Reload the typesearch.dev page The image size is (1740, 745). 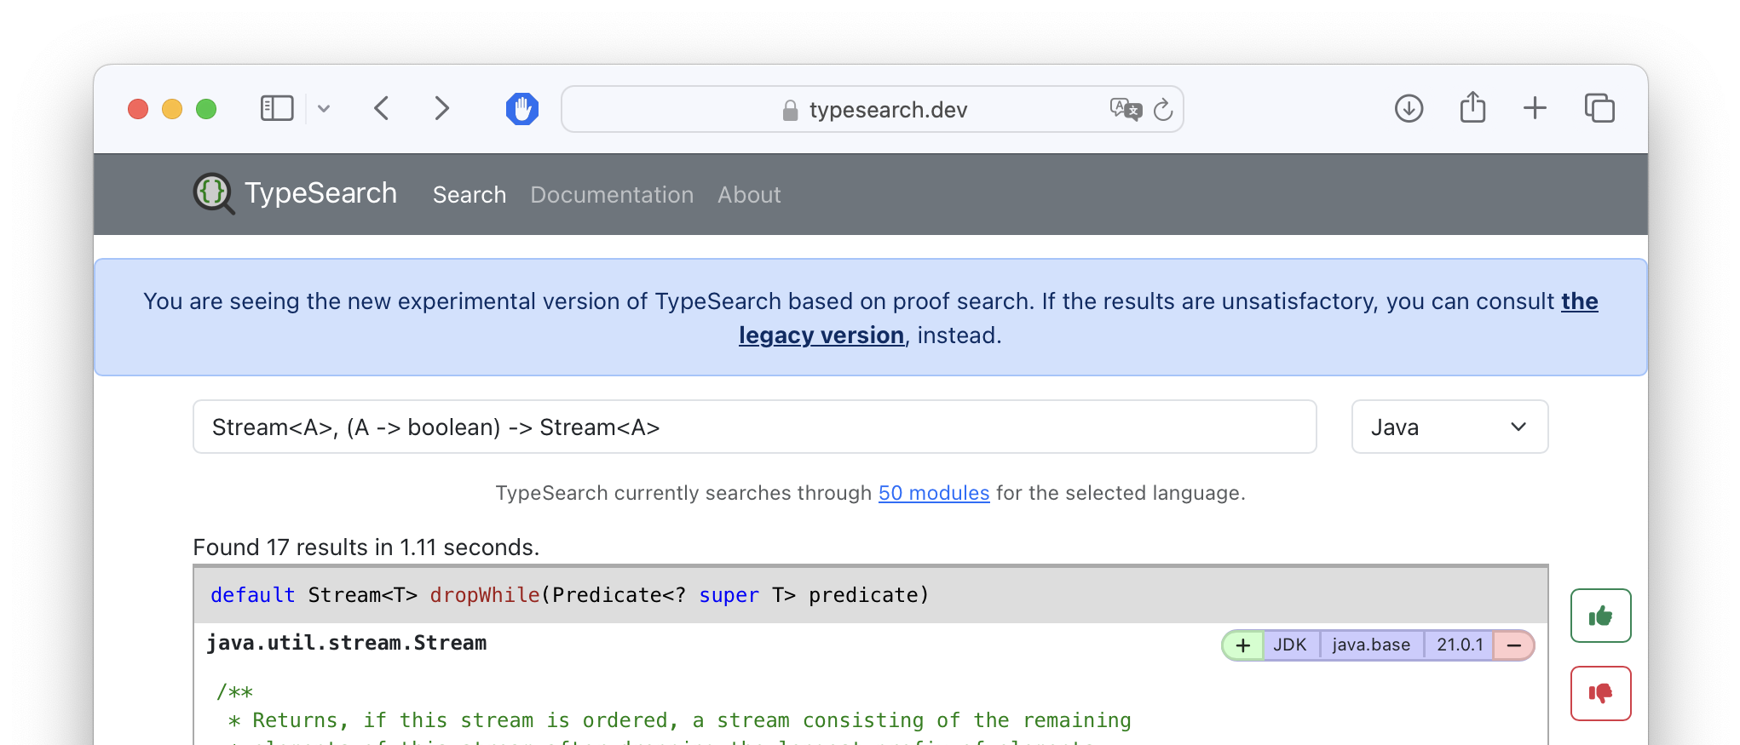click(x=1163, y=110)
